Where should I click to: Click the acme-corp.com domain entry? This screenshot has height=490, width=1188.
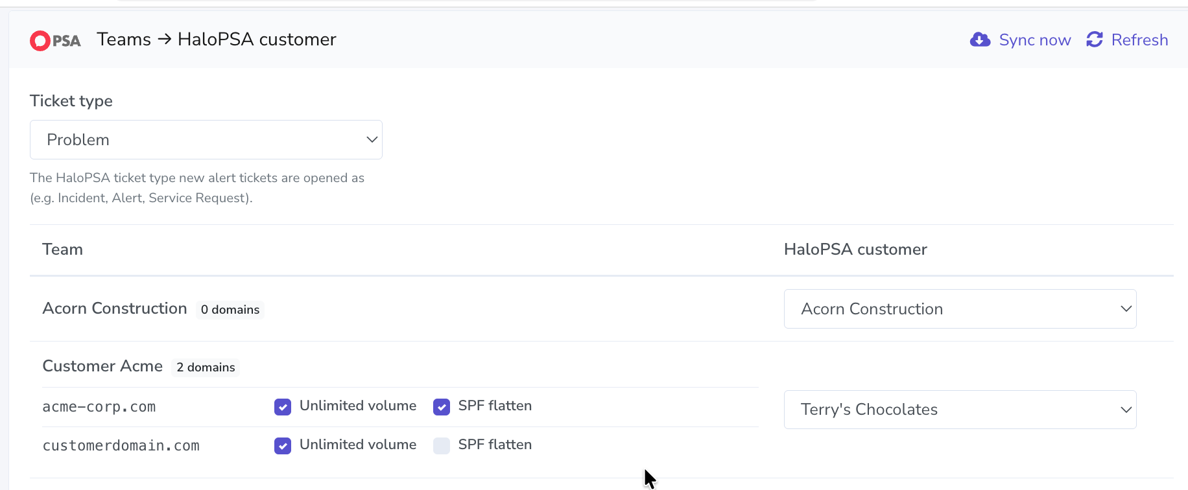click(x=99, y=407)
